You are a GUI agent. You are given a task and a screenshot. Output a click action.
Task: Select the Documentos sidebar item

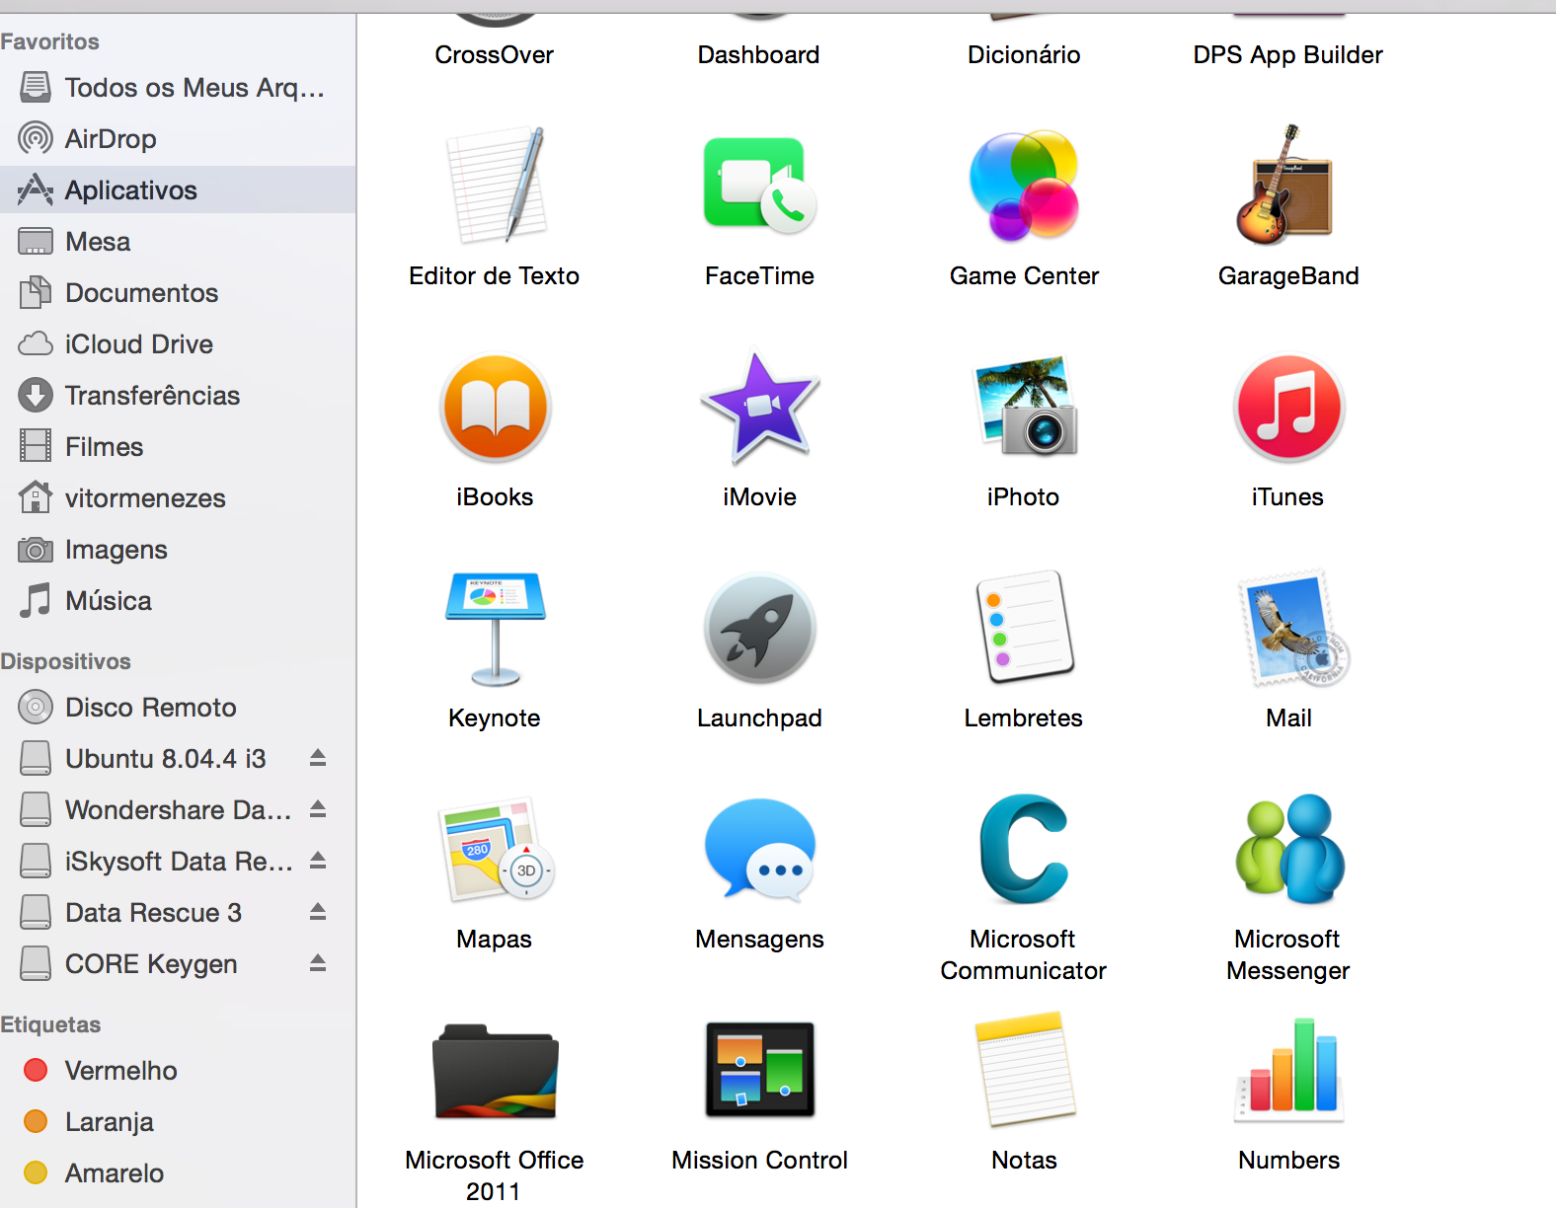point(141,293)
